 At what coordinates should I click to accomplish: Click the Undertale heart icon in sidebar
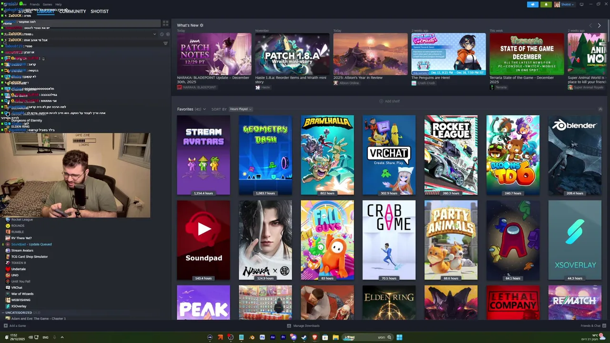pyautogui.click(x=8, y=269)
